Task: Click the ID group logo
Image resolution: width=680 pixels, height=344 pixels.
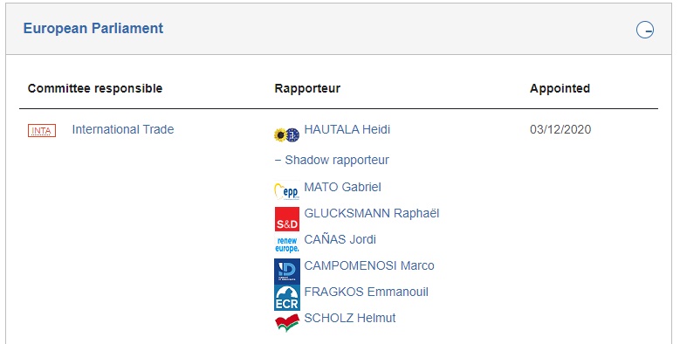Action: coord(286,272)
